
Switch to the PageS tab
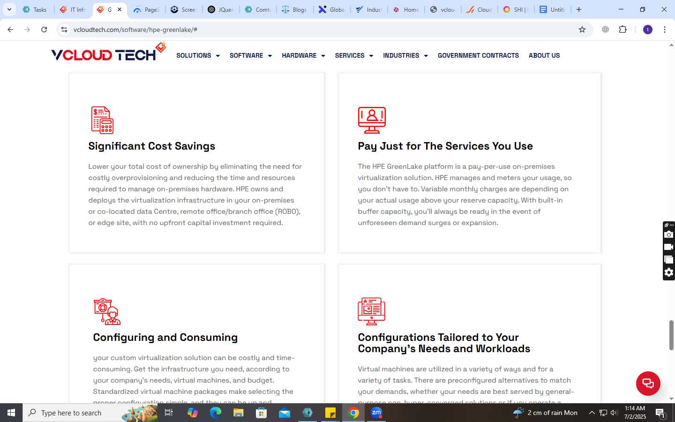click(146, 9)
